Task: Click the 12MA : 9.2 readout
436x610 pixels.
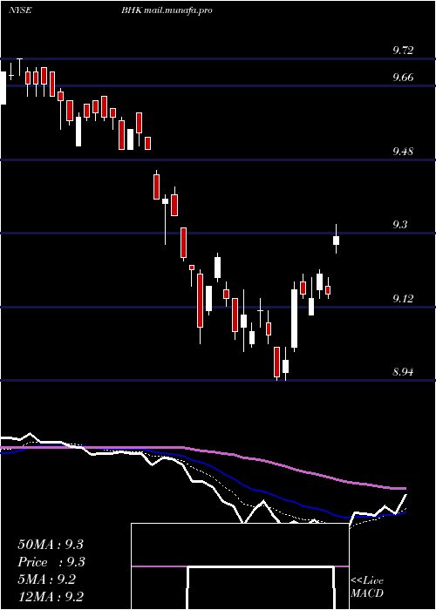Action: click(x=51, y=597)
